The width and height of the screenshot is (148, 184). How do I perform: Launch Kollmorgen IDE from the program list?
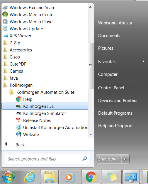click(45, 106)
